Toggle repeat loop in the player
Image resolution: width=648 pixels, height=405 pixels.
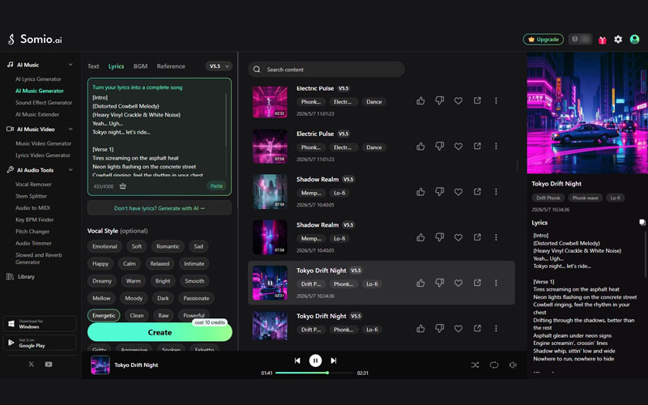pyautogui.click(x=494, y=365)
